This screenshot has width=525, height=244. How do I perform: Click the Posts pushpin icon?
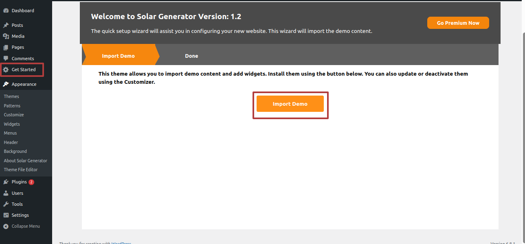tap(6, 25)
